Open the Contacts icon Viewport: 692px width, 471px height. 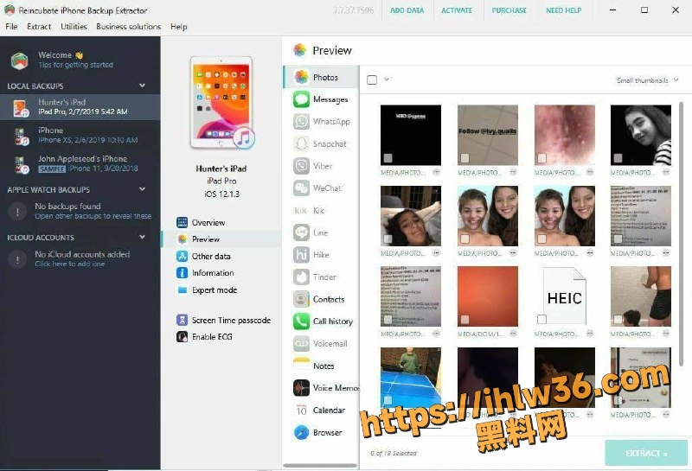tap(301, 299)
